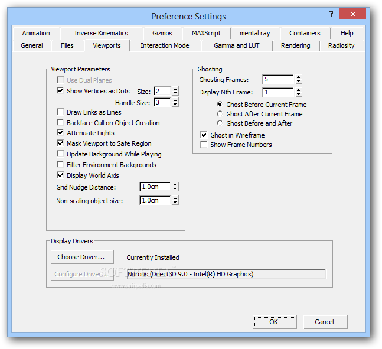Viewport: 382px width, 349px height.
Task: Increase Grid Nudge Distance spinner
Action: (175, 185)
